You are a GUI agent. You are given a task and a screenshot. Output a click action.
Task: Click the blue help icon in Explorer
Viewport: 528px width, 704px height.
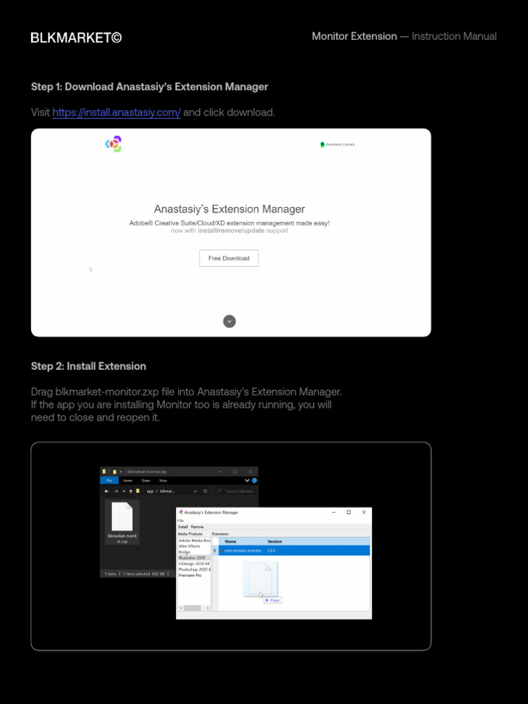tap(254, 481)
